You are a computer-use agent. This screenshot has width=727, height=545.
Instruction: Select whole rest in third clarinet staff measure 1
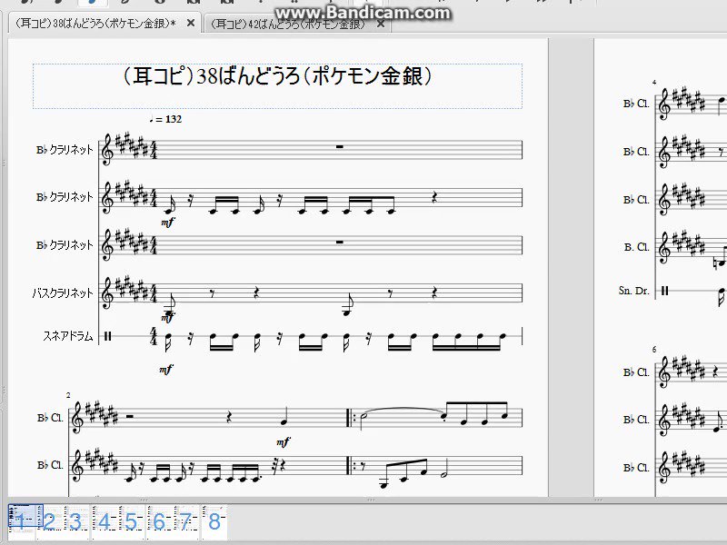click(x=339, y=242)
